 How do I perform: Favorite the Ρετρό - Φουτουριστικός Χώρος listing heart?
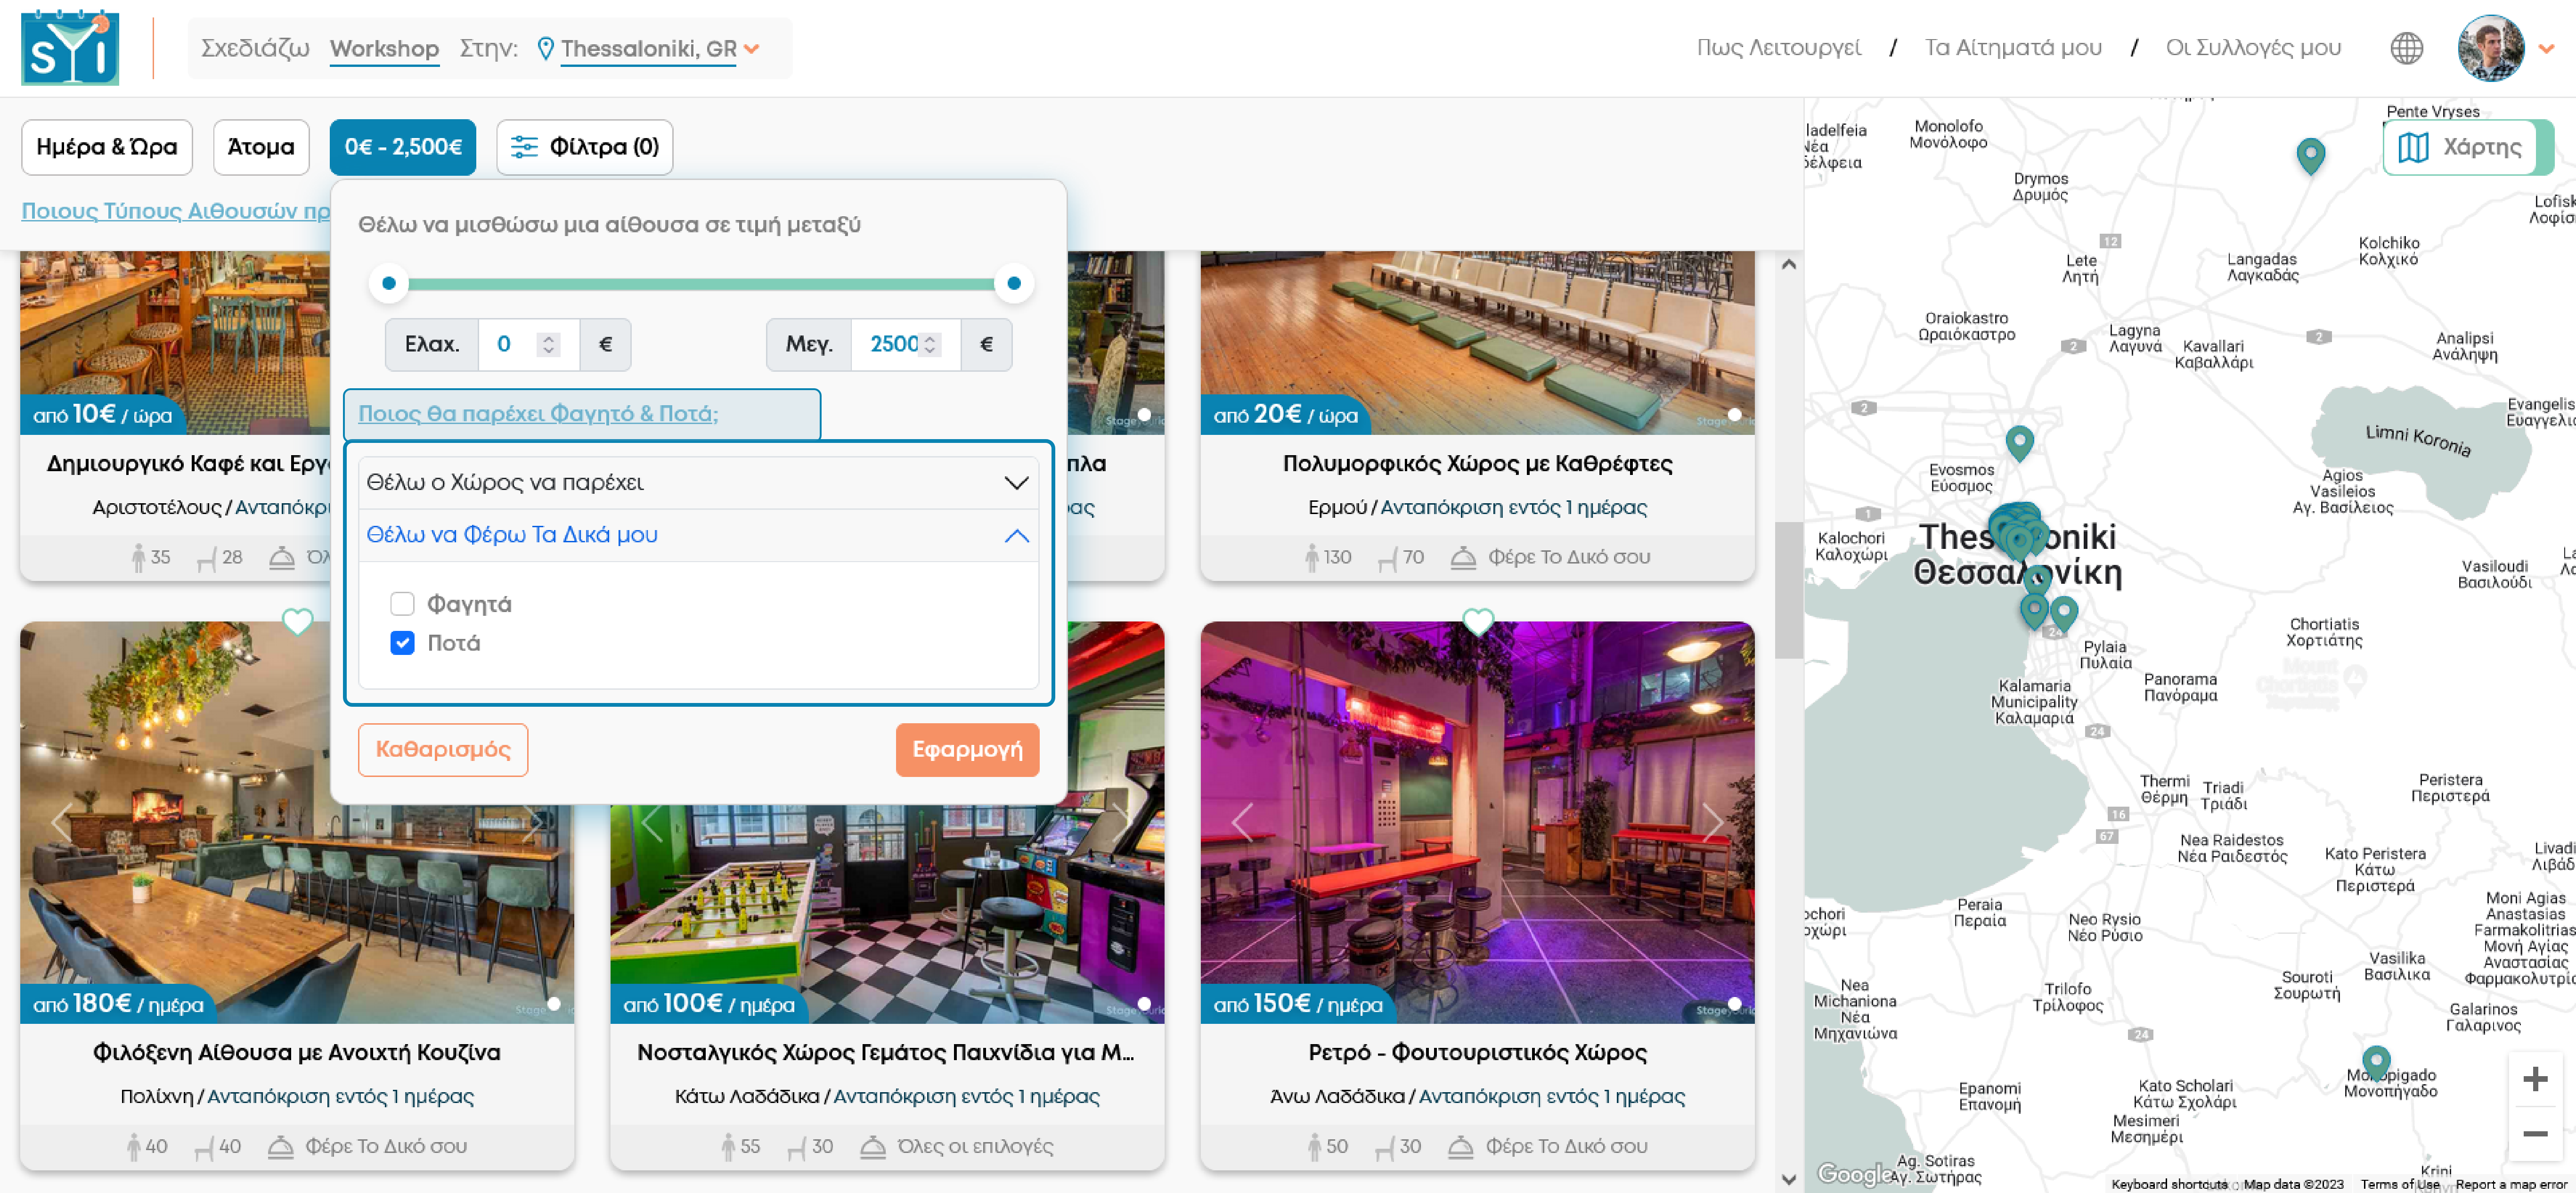click(x=1477, y=622)
